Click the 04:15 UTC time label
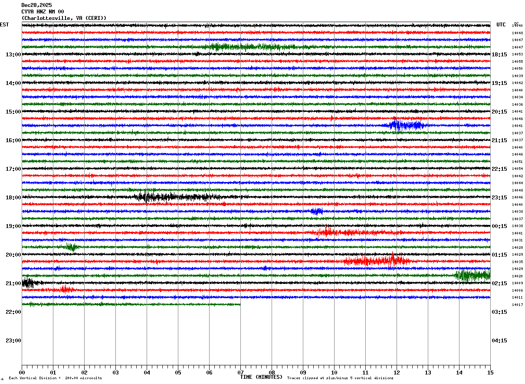The width and height of the screenshot is (525, 384). (x=499, y=341)
